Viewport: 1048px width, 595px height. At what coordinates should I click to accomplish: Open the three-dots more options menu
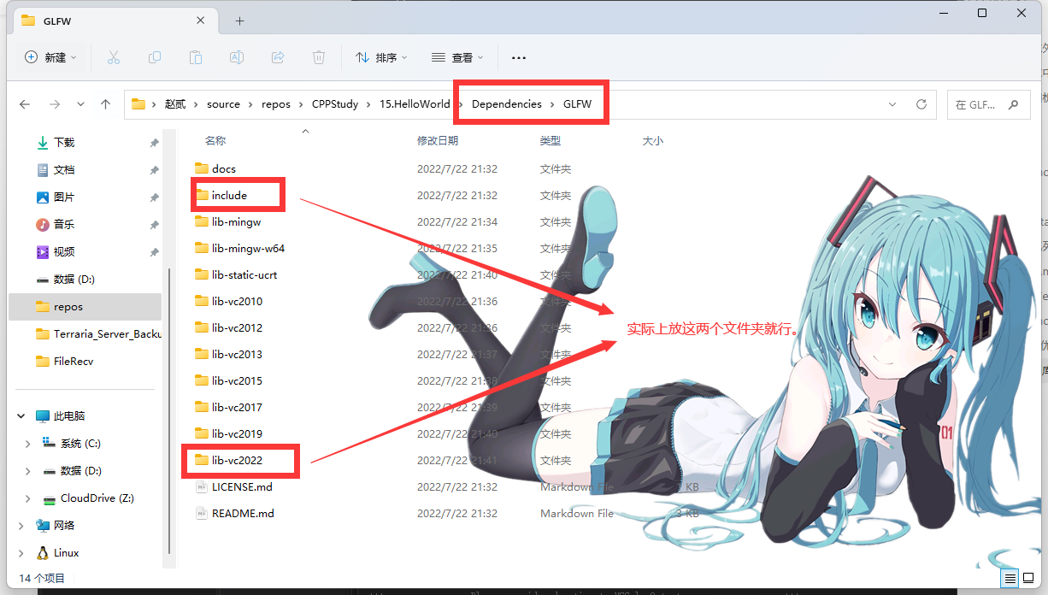tap(519, 57)
